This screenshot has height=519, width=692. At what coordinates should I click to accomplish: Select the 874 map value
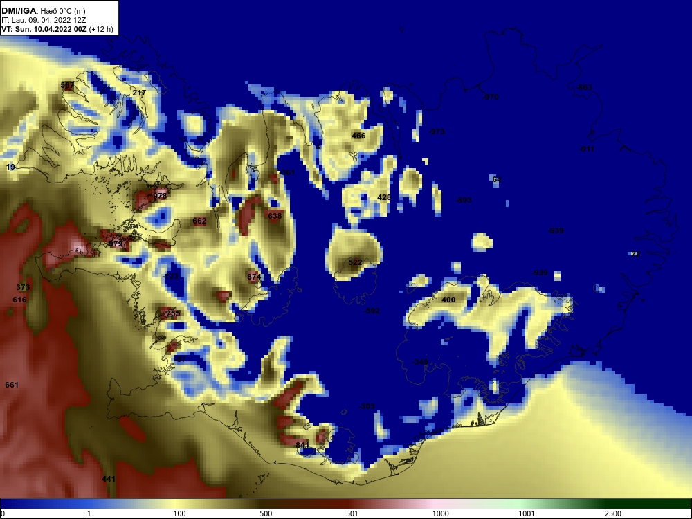click(254, 277)
